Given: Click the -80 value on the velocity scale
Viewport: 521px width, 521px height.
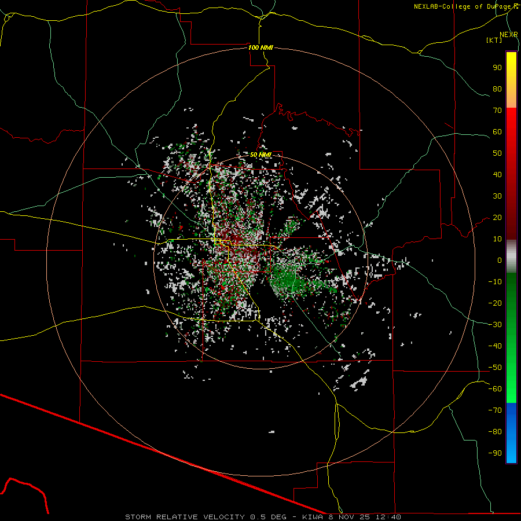Looking at the screenshot, I should click(495, 432).
